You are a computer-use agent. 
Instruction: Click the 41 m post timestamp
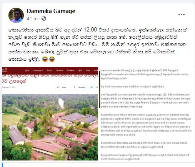(32, 19)
